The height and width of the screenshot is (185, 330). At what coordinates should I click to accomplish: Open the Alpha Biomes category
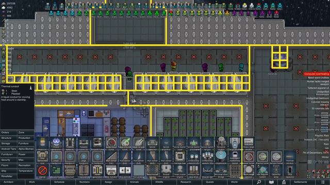[x=26, y=149]
